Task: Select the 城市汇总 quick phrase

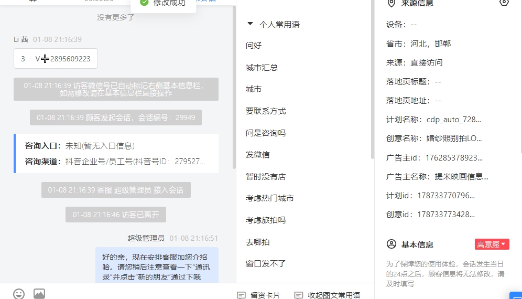Action: (x=262, y=68)
